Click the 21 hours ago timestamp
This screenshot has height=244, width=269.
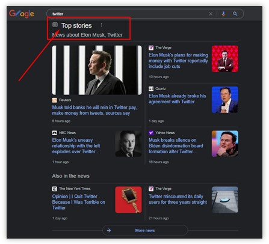tap(159, 218)
